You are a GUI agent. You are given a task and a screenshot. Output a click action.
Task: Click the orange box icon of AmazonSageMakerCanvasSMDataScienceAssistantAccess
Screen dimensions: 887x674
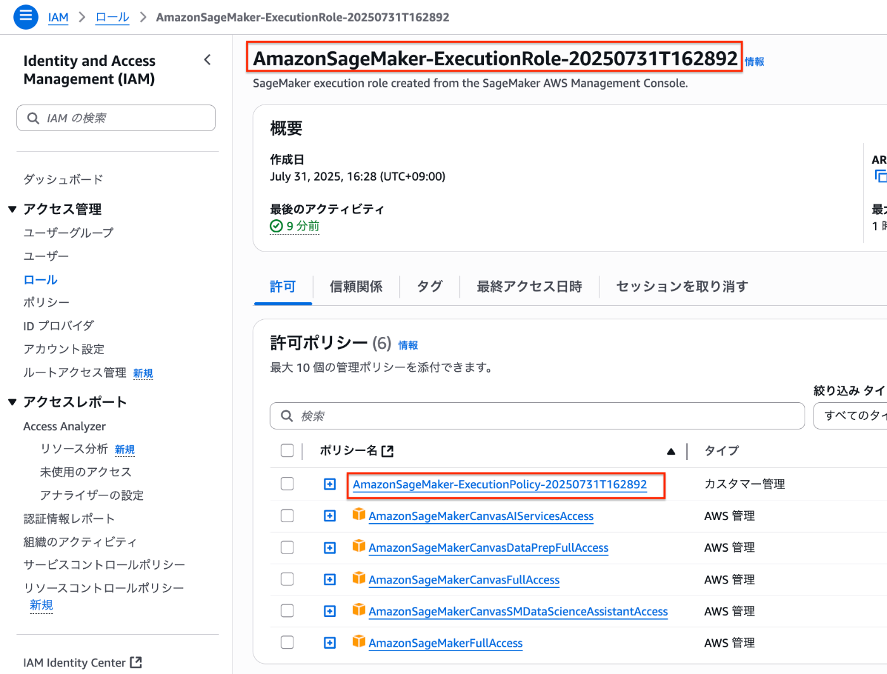click(359, 609)
